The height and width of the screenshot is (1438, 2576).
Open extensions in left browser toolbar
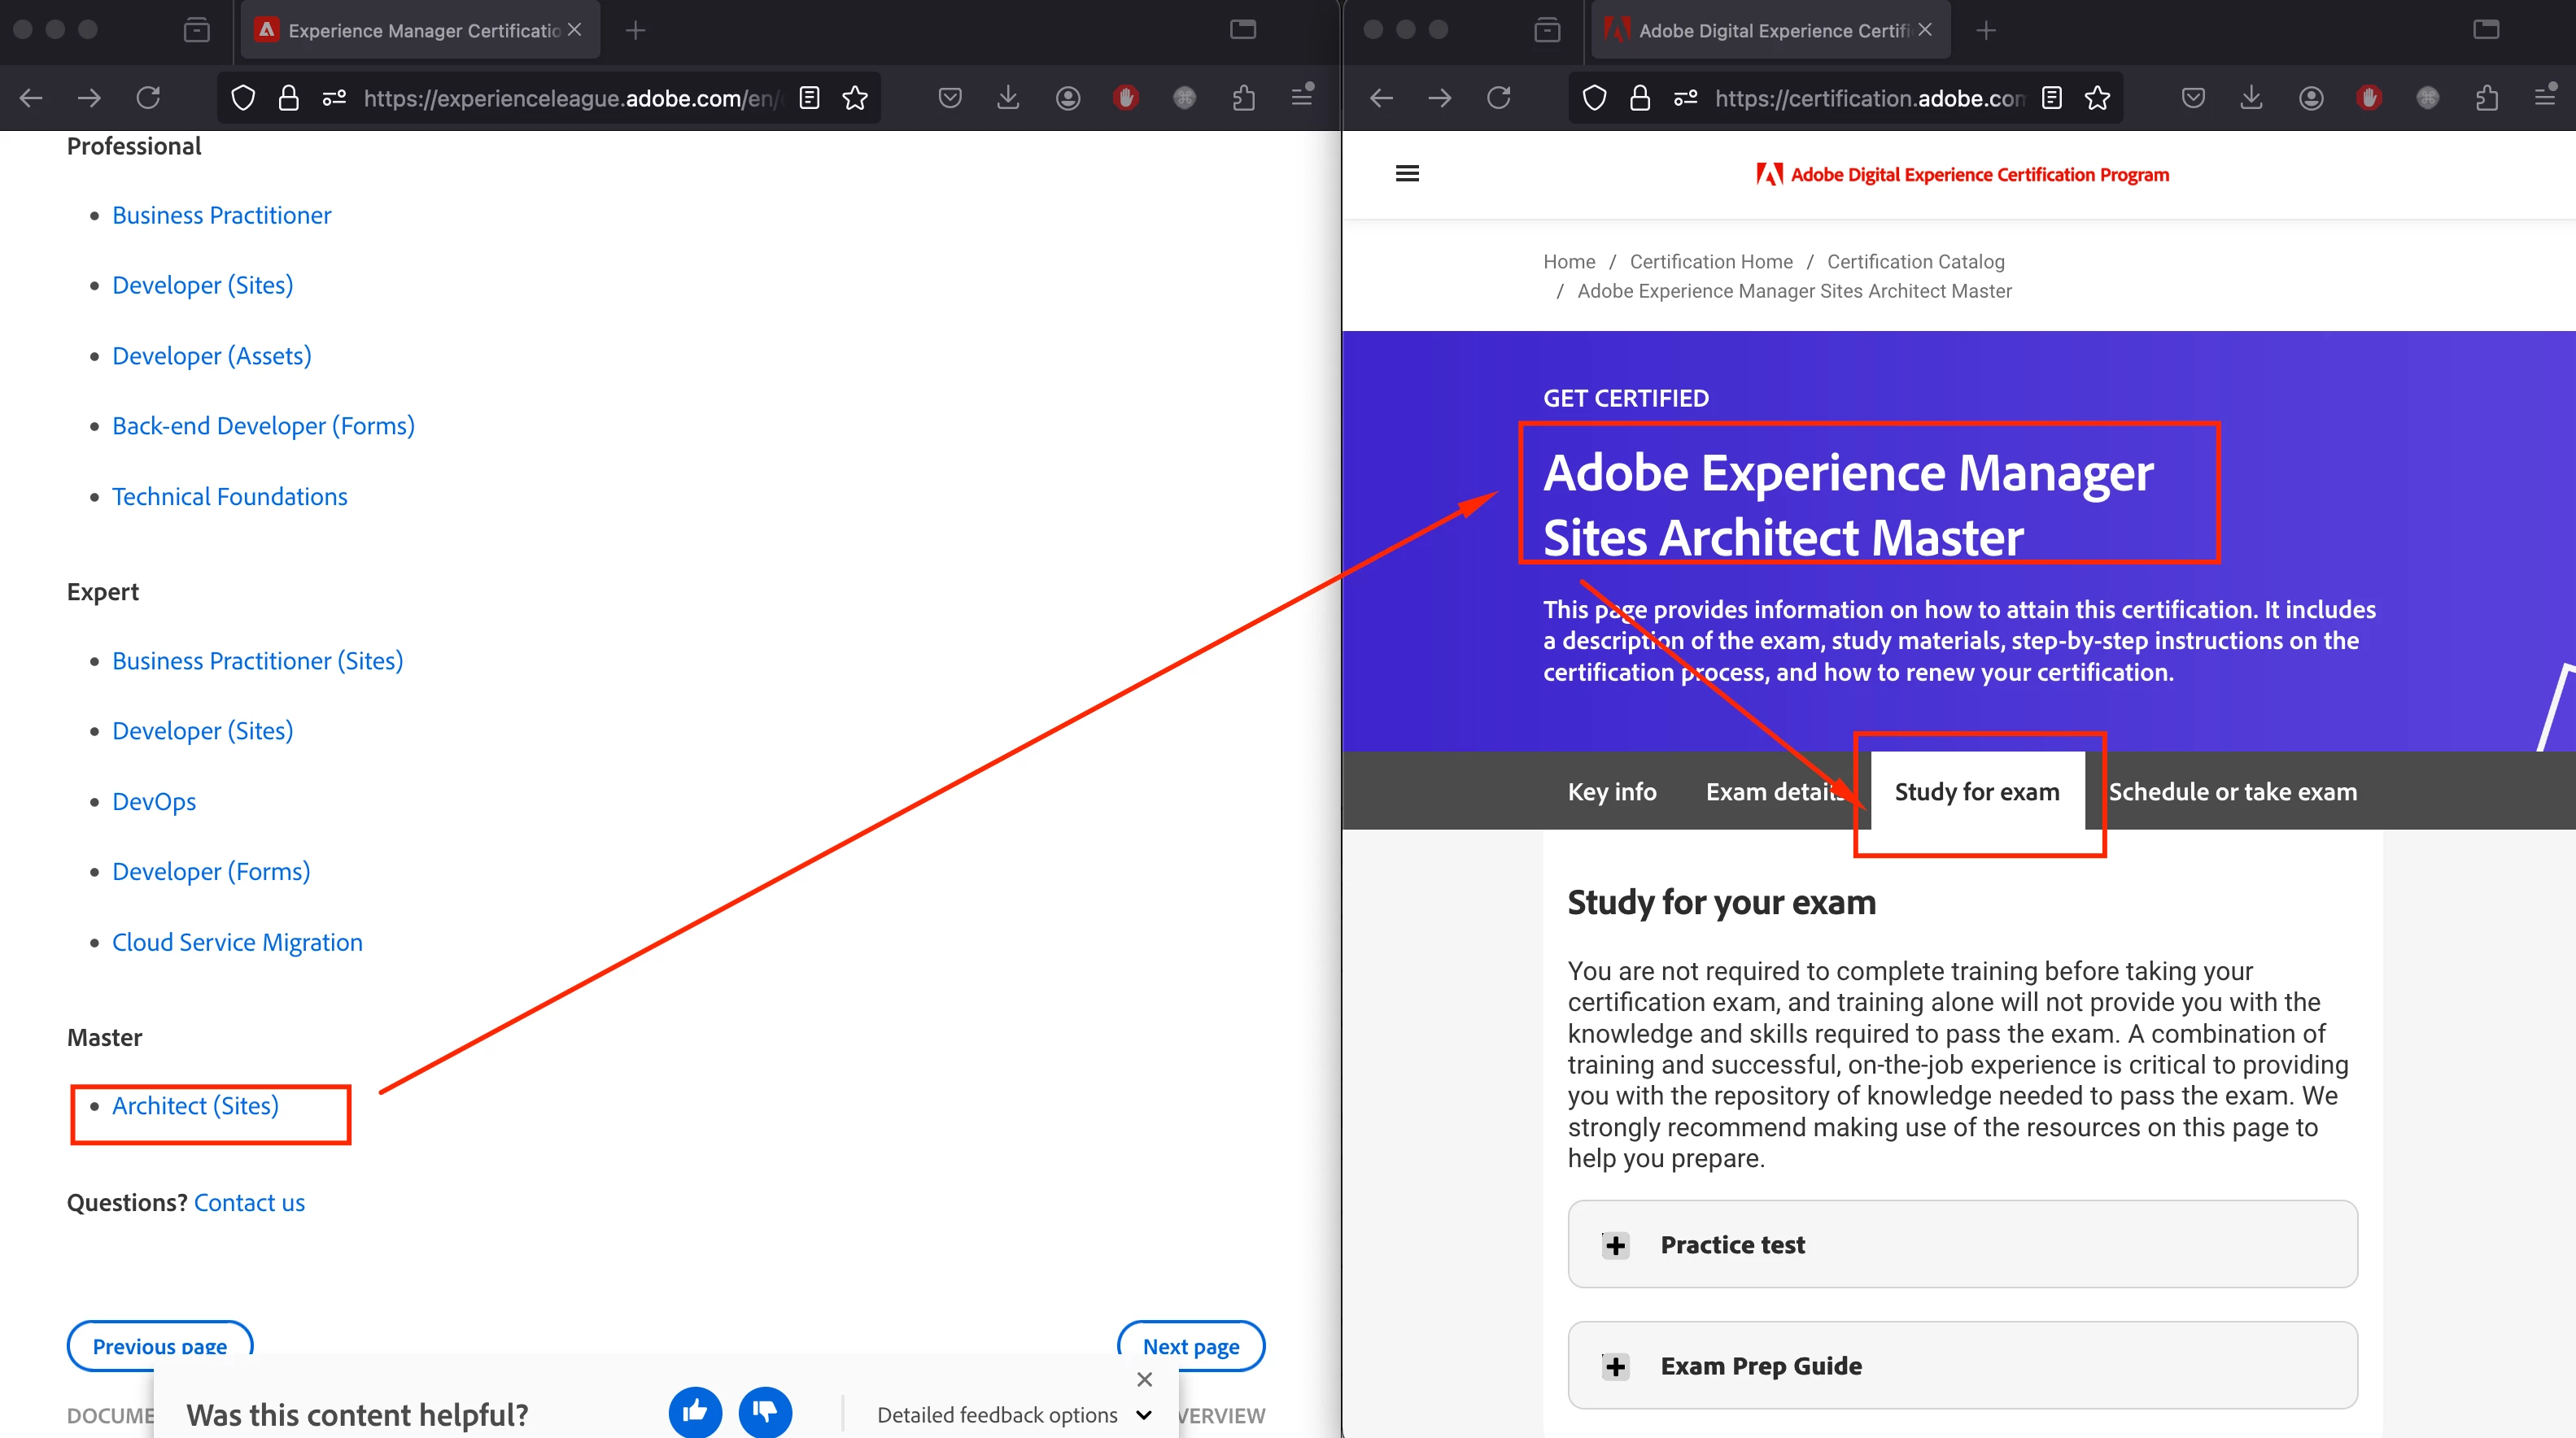click(1243, 98)
